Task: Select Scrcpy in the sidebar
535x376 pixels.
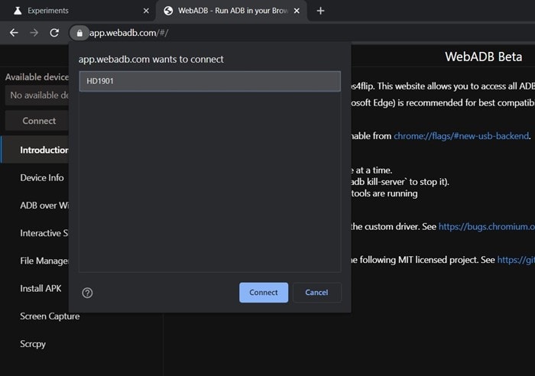Action: [x=33, y=344]
